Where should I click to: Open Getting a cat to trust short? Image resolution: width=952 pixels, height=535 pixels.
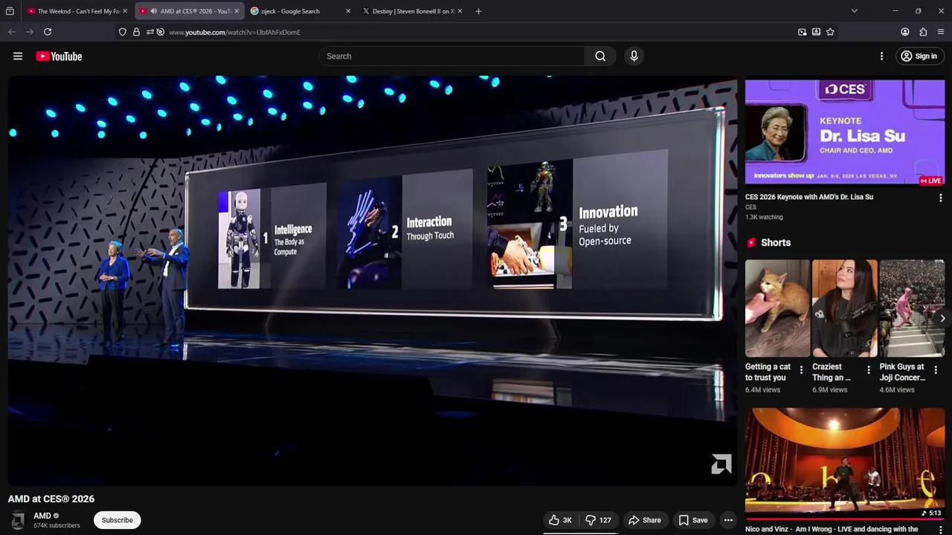coord(777,308)
